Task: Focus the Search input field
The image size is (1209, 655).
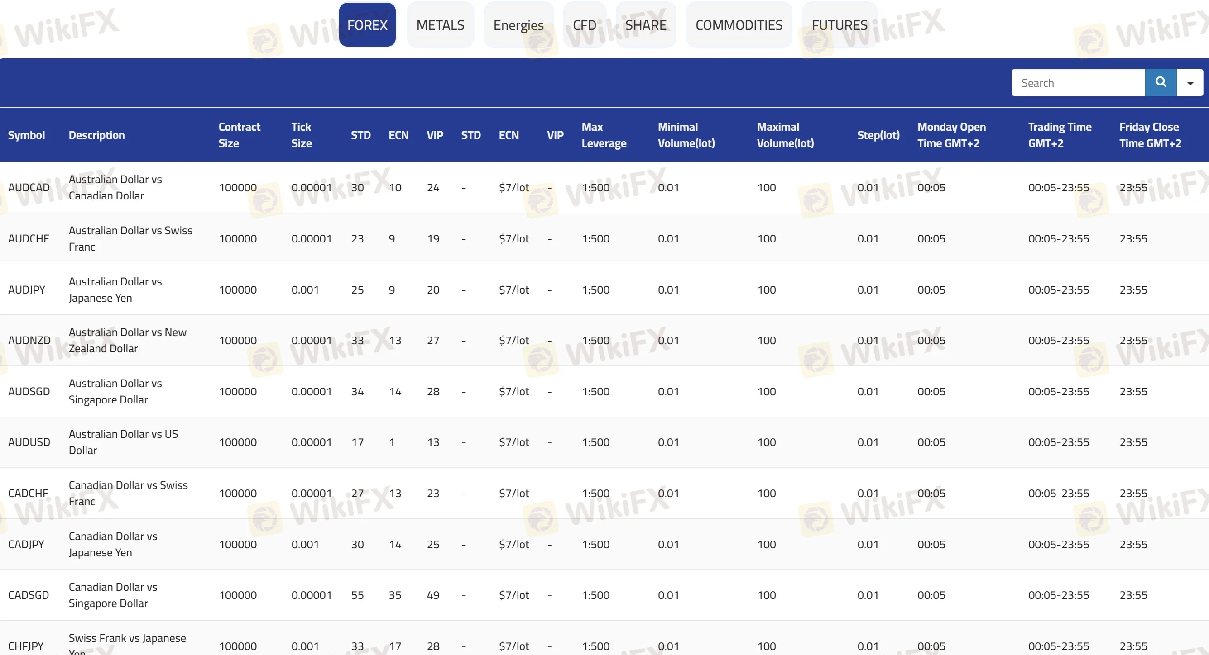Action: pyautogui.click(x=1078, y=82)
